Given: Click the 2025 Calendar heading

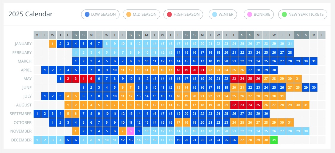Looking at the screenshot, I should click(x=31, y=14).
